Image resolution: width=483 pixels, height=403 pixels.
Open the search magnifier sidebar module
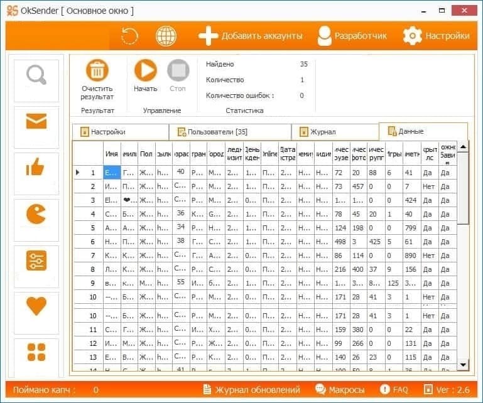36,80
